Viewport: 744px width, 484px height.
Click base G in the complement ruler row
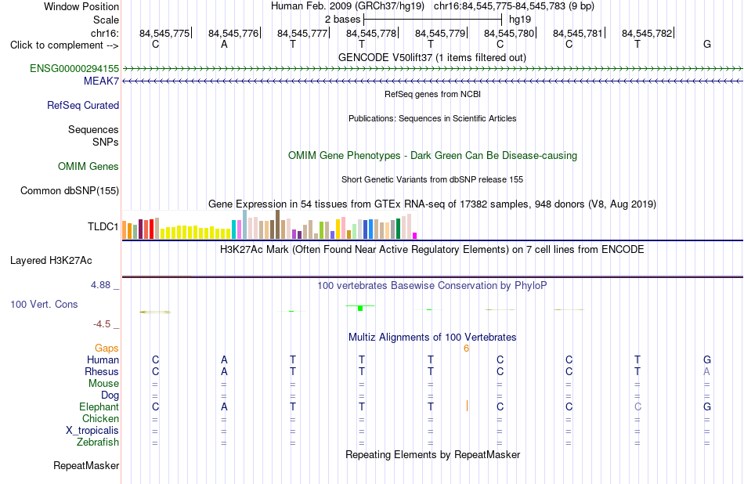click(x=707, y=45)
